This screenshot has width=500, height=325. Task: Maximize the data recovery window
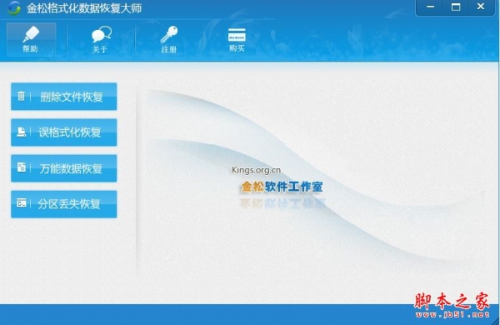pyautogui.click(x=456, y=7)
